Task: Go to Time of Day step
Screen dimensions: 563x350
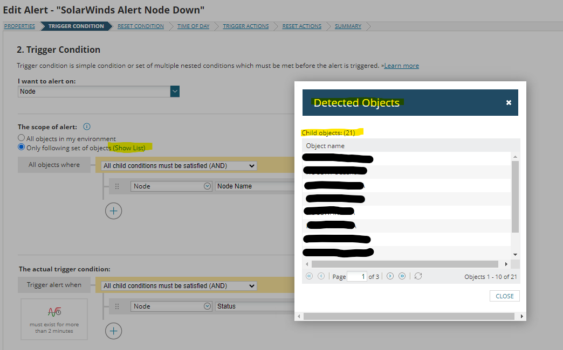Action: (x=193, y=26)
